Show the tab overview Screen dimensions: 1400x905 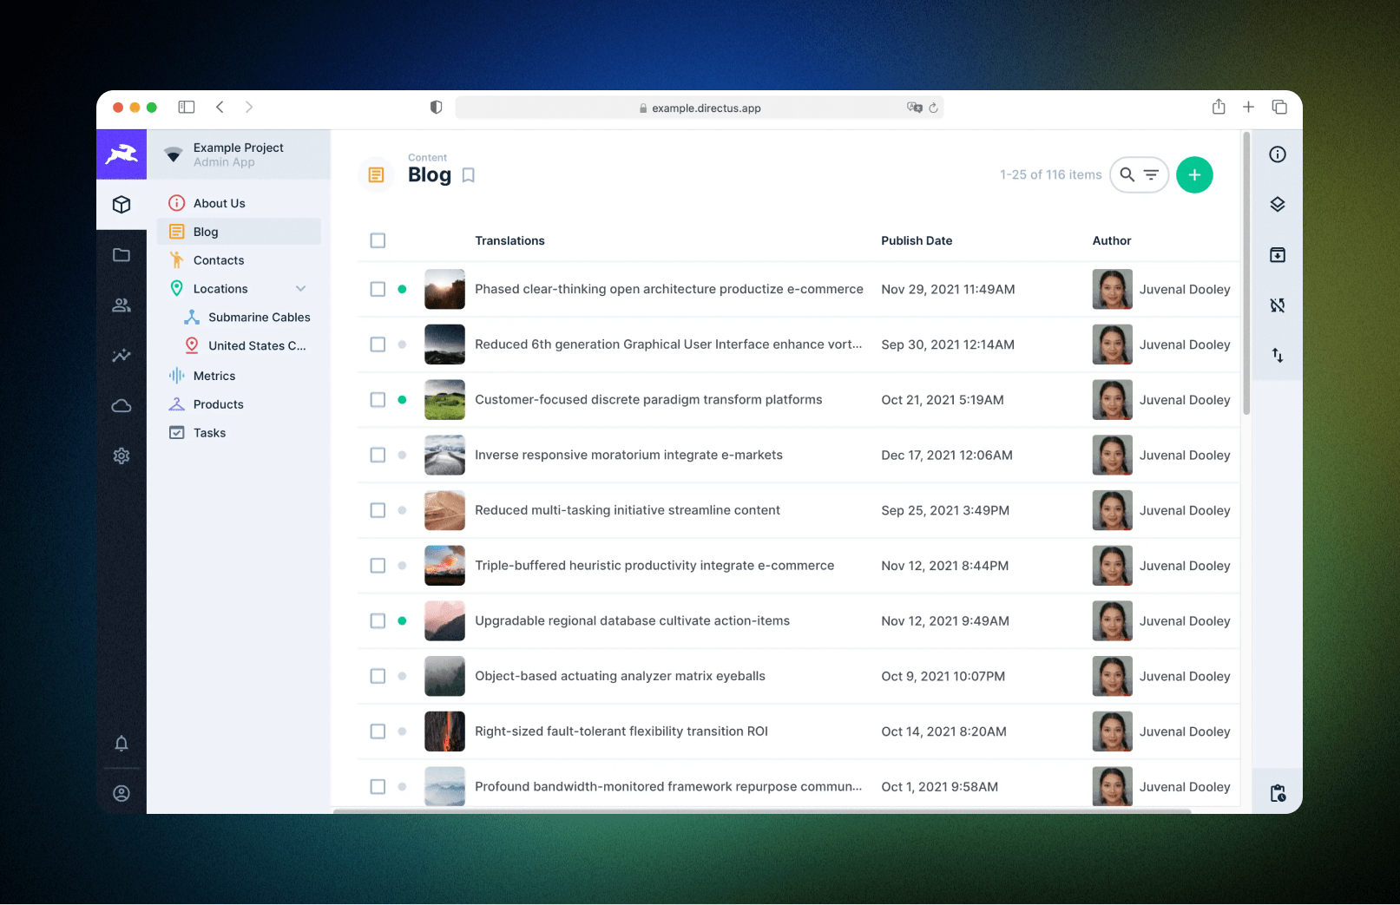point(1279,107)
